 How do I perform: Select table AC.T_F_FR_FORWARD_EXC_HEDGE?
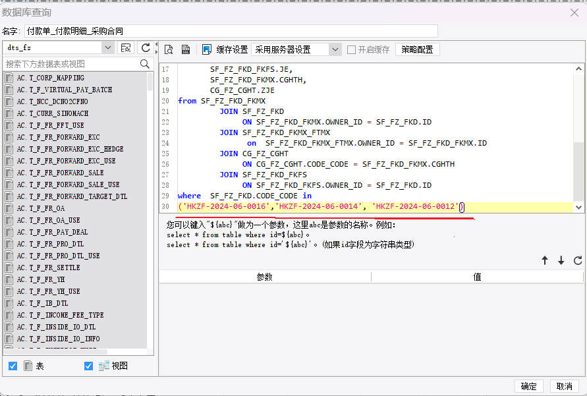click(70, 149)
